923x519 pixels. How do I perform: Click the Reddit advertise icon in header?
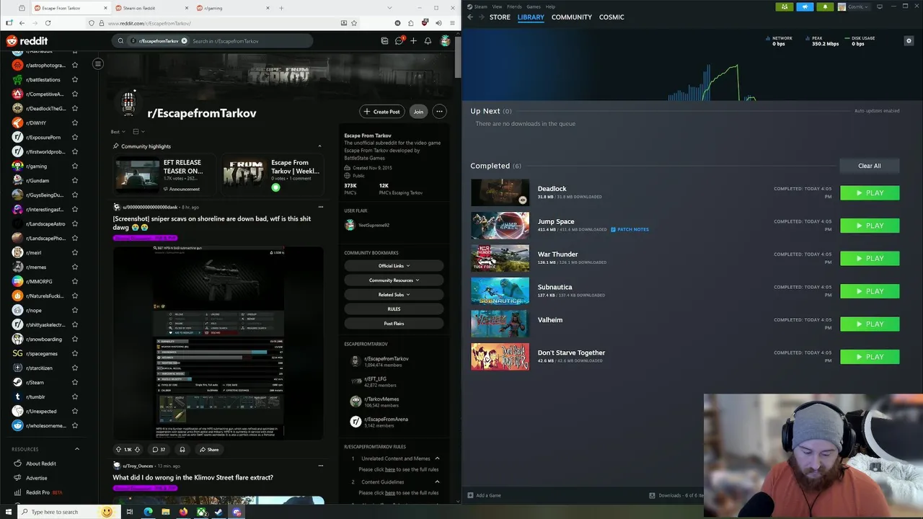[x=384, y=41]
